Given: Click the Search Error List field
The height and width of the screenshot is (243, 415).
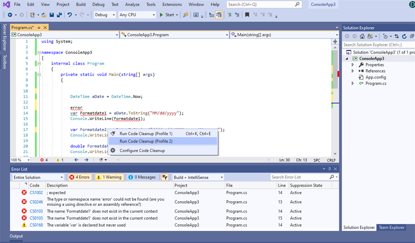Looking at the screenshot, I should (301, 177).
